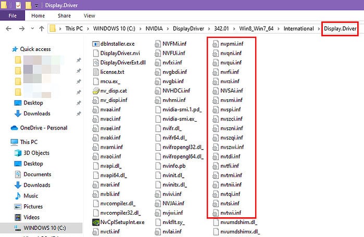Open the Share ribbon tab
364x237 pixels.
coord(64,16)
